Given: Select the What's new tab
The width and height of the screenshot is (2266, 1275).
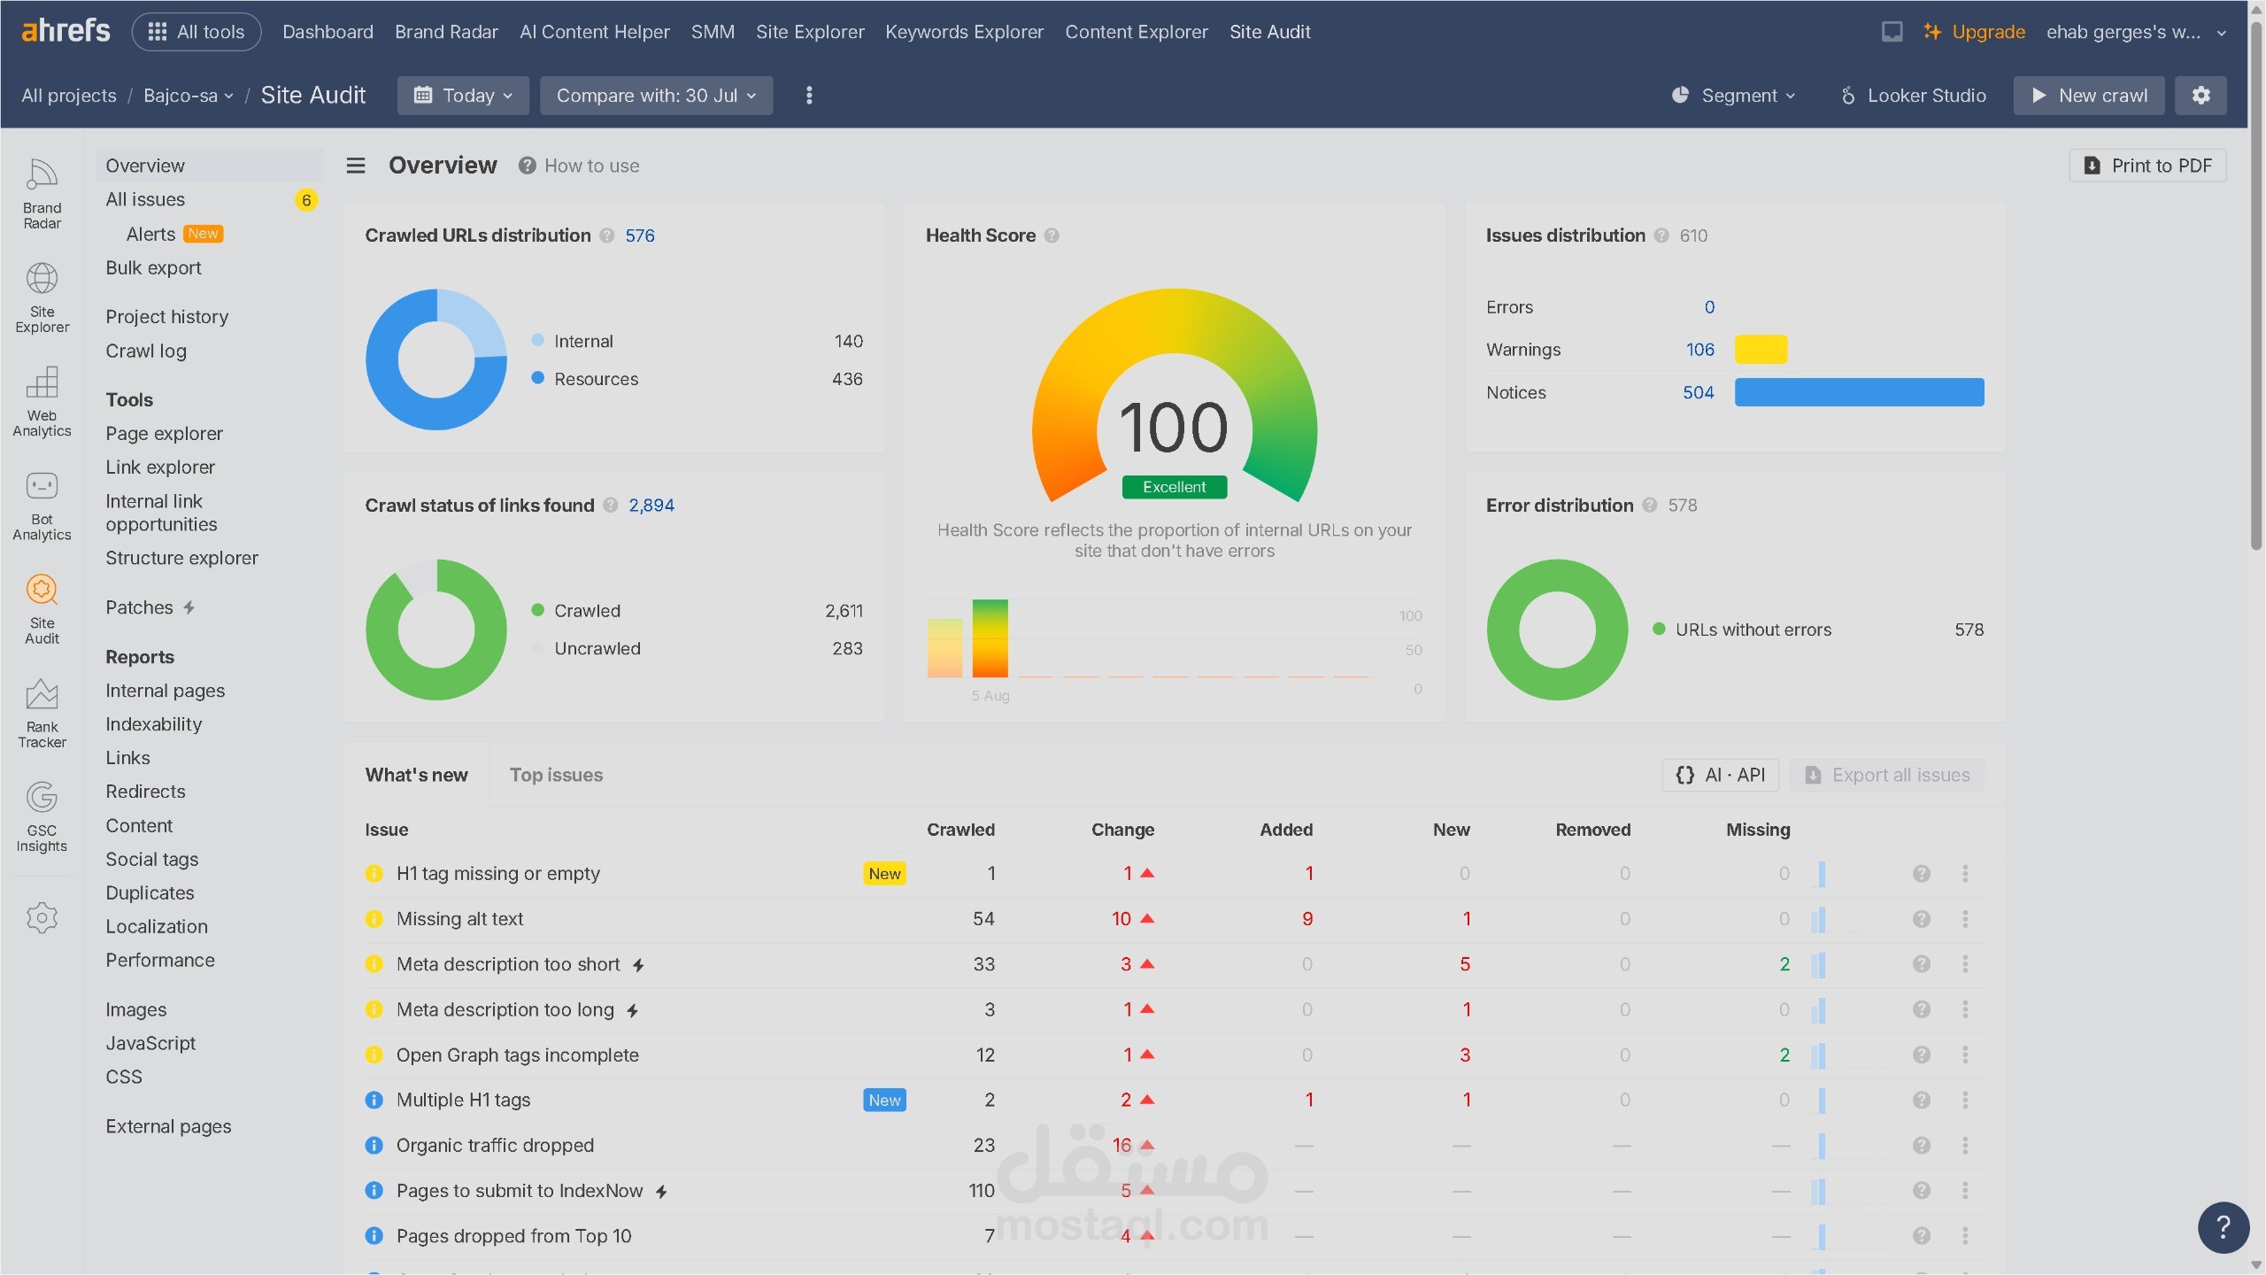Looking at the screenshot, I should (416, 776).
